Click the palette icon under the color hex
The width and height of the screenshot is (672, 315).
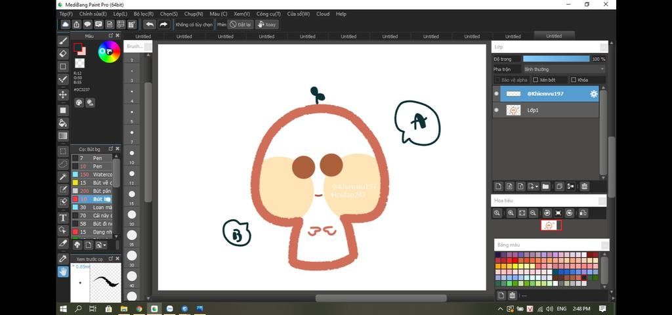point(79,102)
